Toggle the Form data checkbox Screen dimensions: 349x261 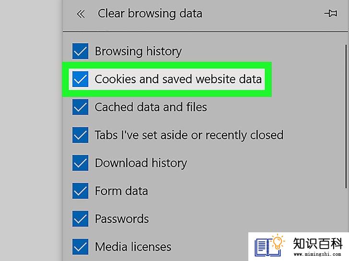(80, 191)
